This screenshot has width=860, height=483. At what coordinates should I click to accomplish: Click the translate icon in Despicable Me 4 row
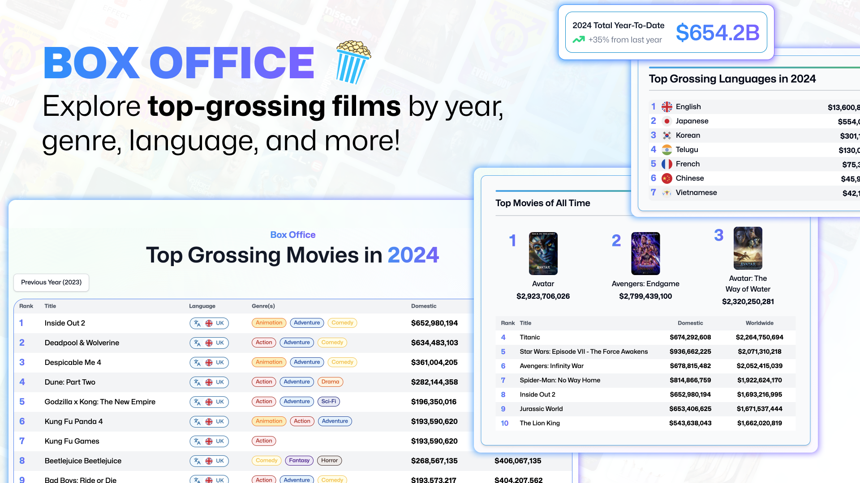197,362
